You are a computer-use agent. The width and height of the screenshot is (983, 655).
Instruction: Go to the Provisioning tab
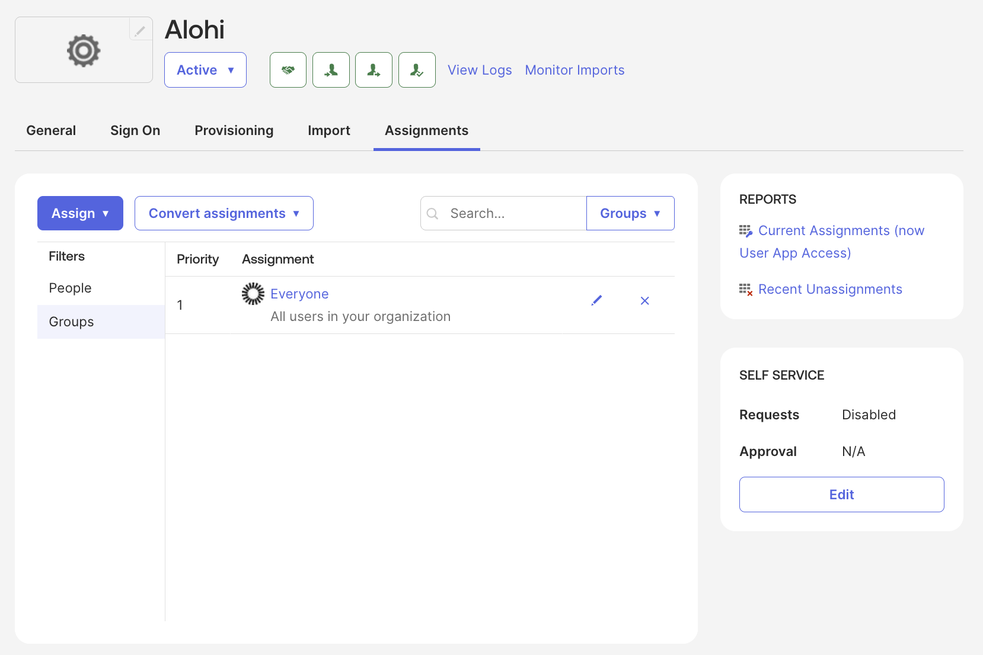coord(234,130)
